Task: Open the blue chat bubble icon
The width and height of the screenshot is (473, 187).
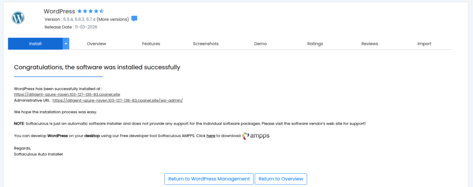Action: (x=134, y=18)
